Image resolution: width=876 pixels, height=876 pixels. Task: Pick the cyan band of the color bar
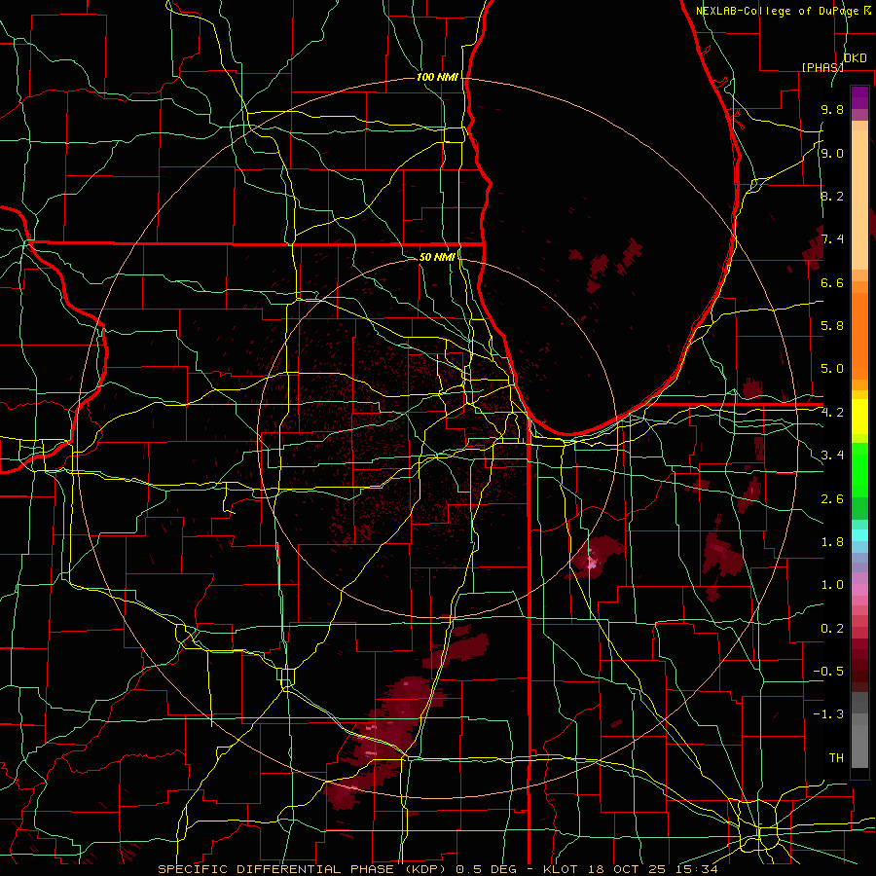click(x=859, y=535)
